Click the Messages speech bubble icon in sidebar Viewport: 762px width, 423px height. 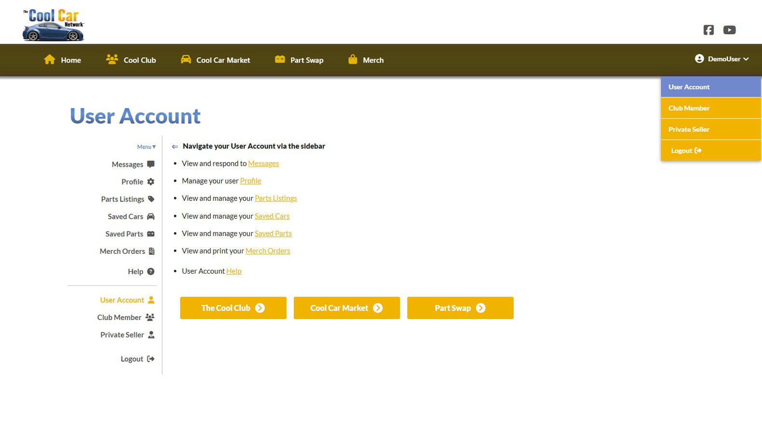pos(151,164)
